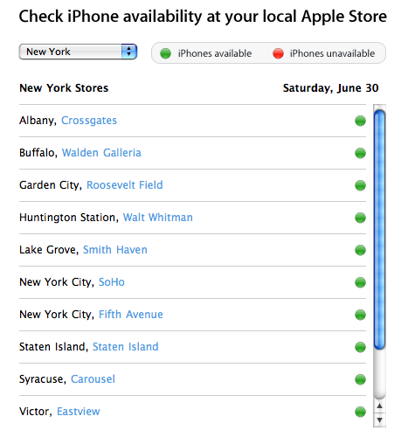Open the Walden Galleria store link
The image size is (401, 444).
[101, 153]
